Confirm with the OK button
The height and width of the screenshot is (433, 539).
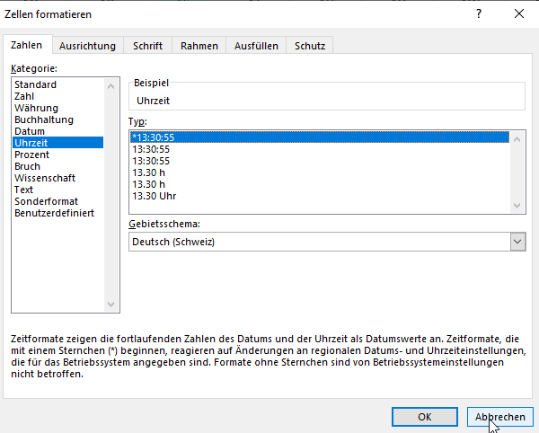click(425, 417)
